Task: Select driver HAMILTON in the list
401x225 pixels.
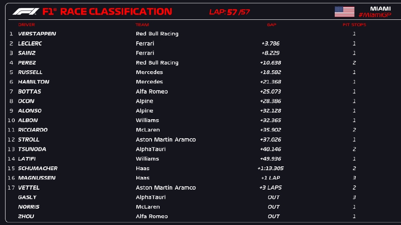Action: pos(33,82)
